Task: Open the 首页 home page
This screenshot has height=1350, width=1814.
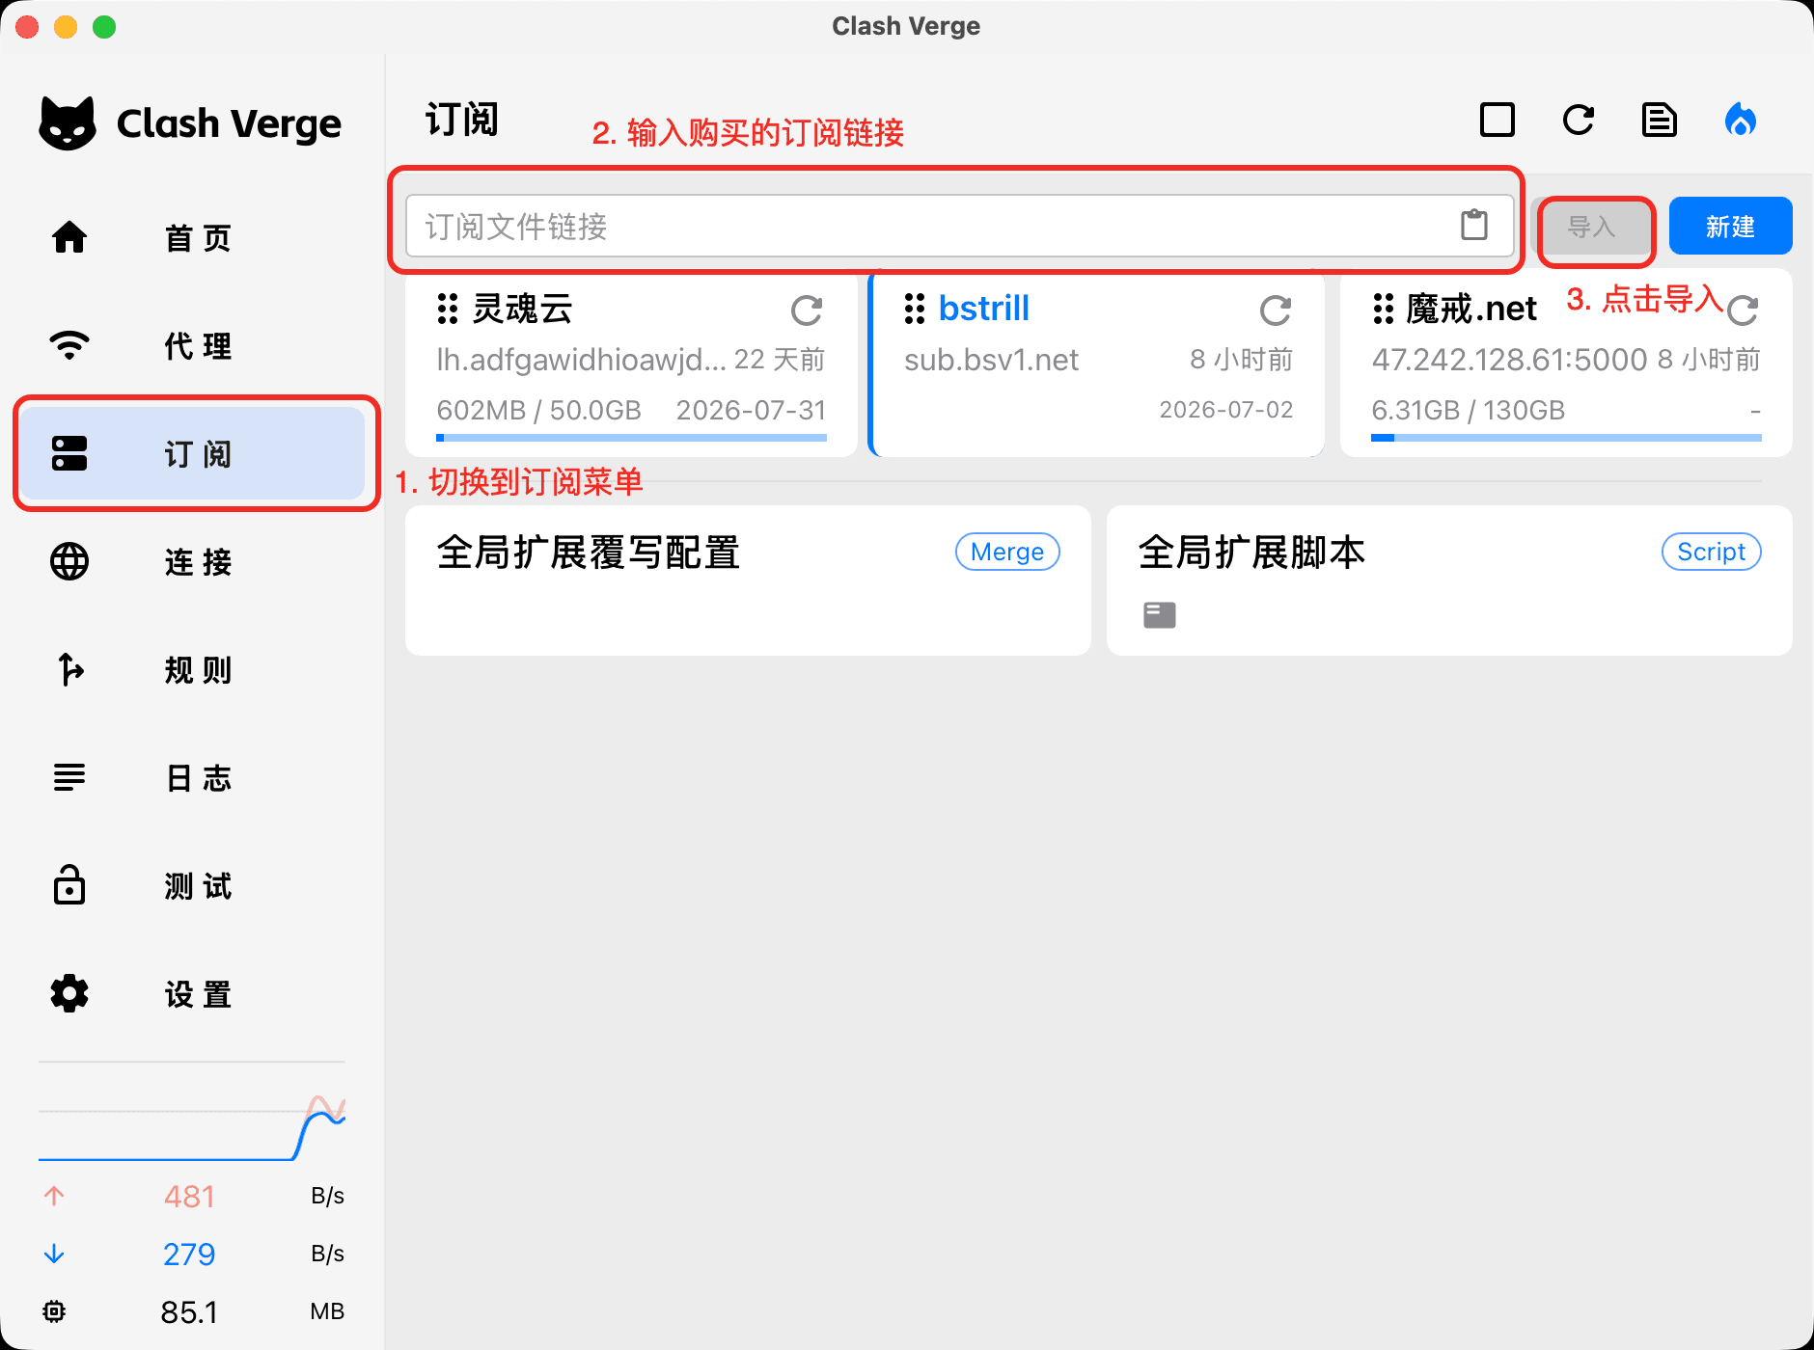Action: pyautogui.click(x=192, y=237)
